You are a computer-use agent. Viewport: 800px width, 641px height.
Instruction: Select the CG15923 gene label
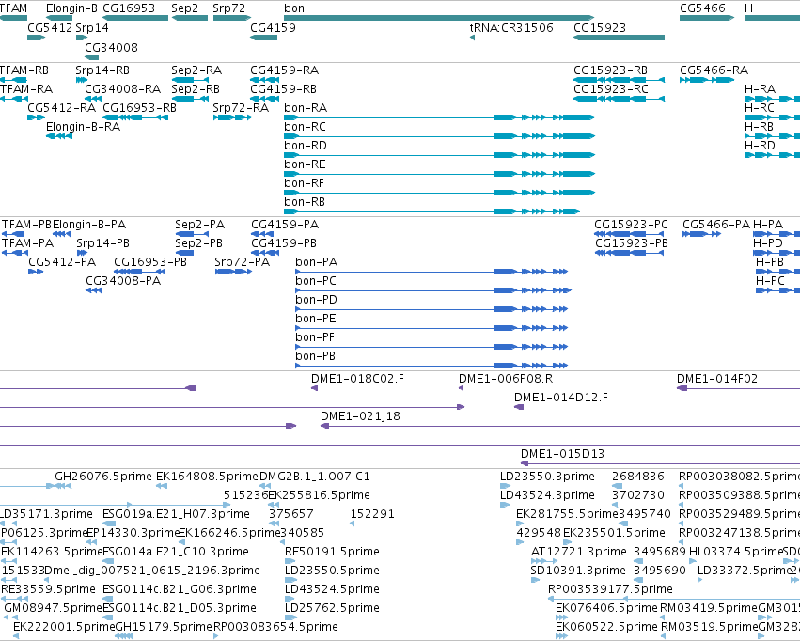coord(600,27)
